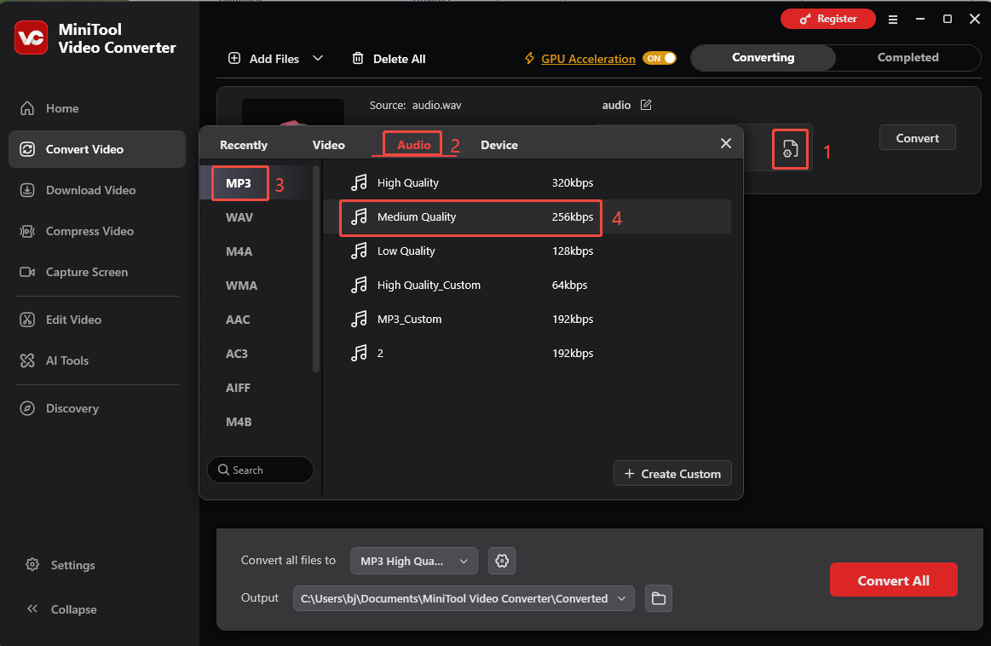Select the Audio tab in format popup

(413, 145)
